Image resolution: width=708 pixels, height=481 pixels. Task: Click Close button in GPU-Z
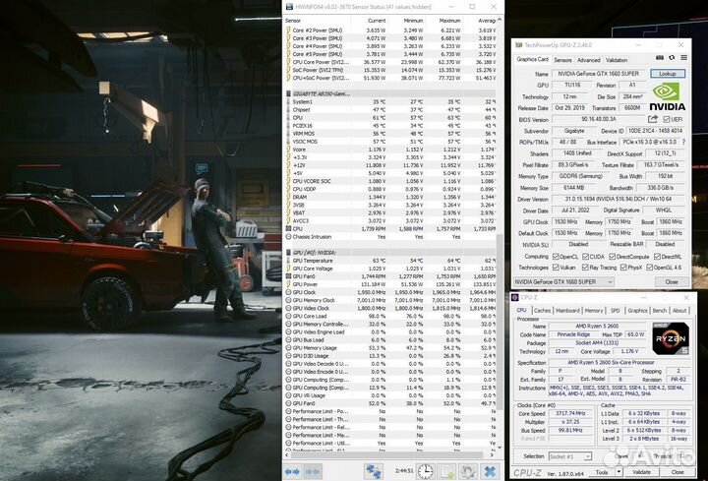[x=672, y=282]
